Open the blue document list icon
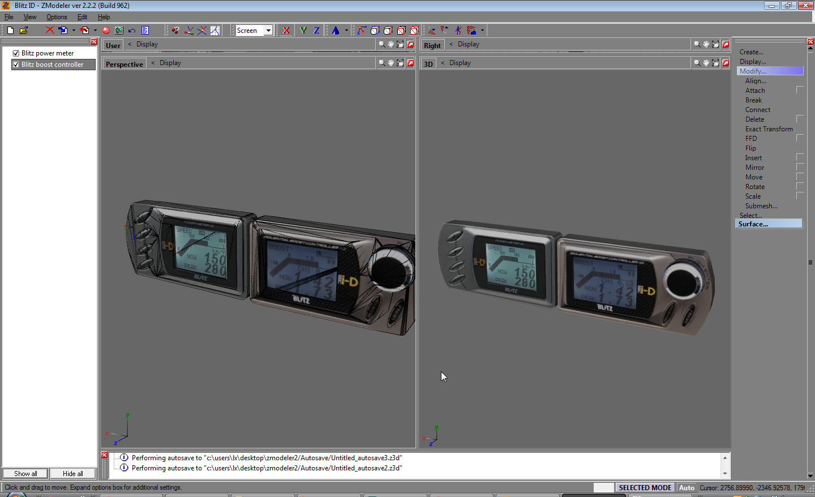 click(x=145, y=30)
